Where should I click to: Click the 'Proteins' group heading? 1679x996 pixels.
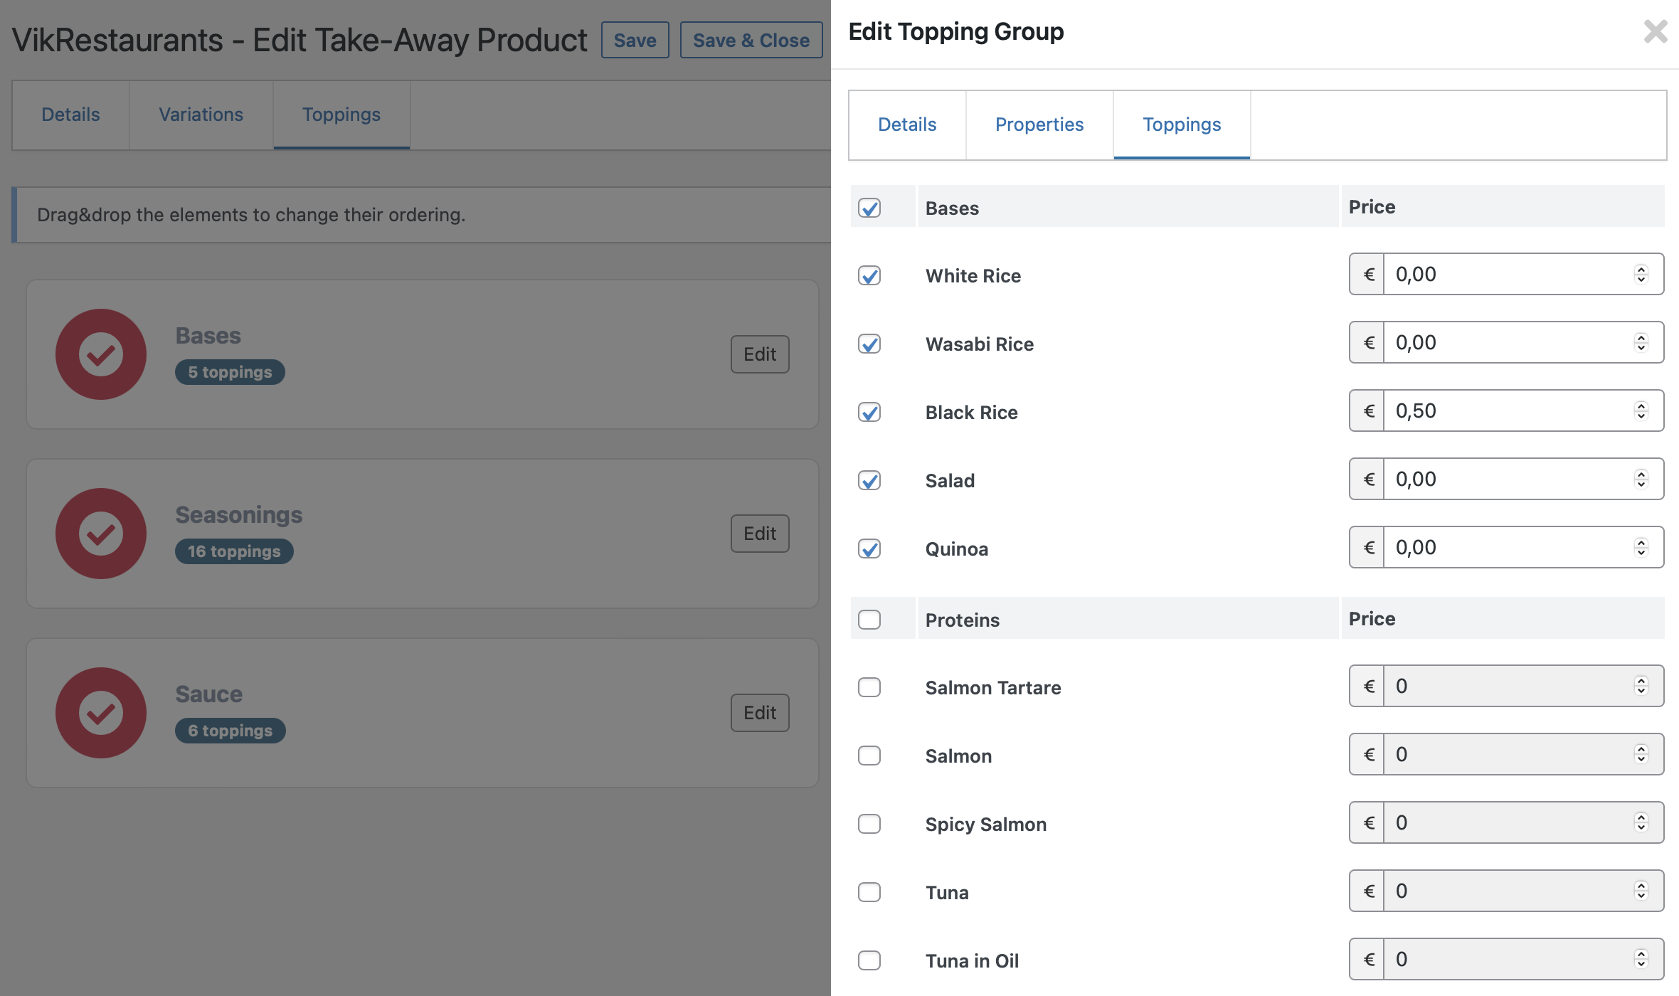pos(962,620)
